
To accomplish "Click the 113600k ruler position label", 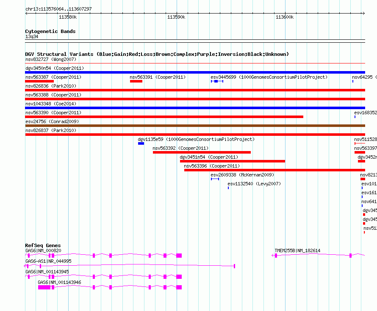I will tap(285, 17).
